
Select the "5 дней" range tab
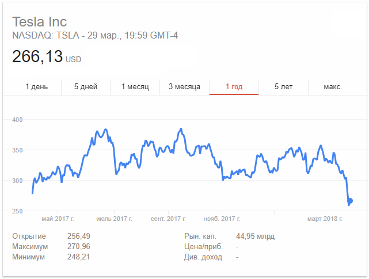(x=86, y=87)
